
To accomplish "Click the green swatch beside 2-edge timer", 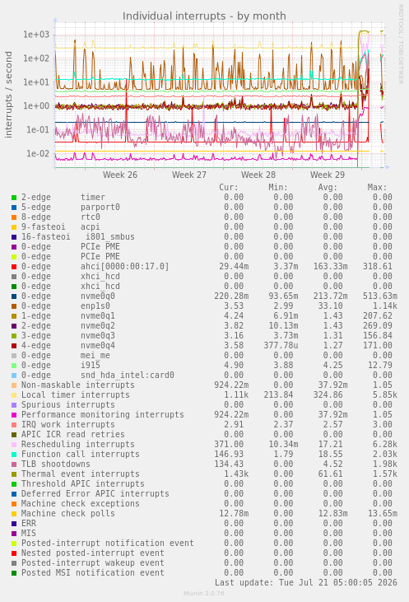I will pos(14,198).
